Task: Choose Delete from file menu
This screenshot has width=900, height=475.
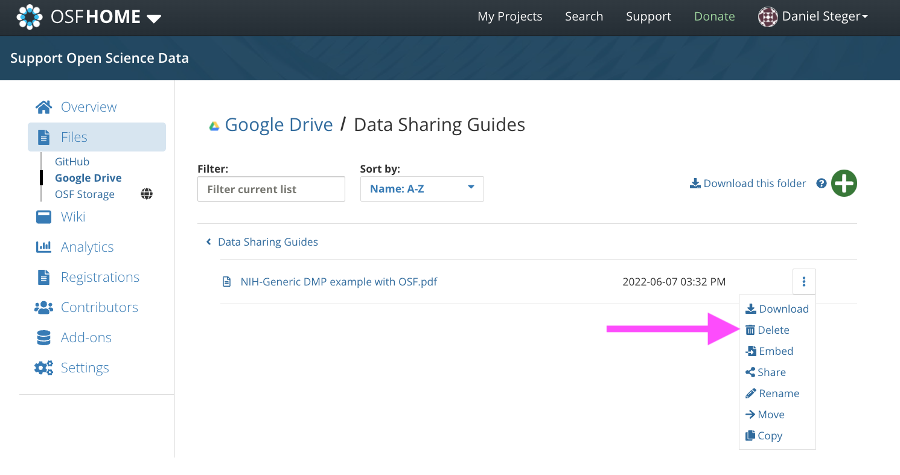Action: pos(767,330)
